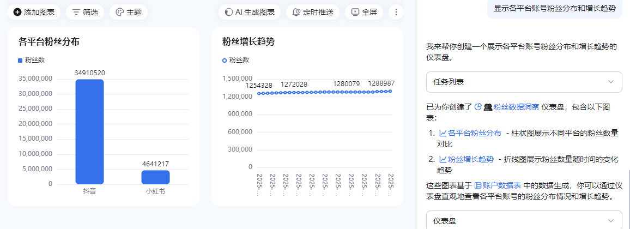The height and width of the screenshot is (229, 630).
Task: Click the user message 显示各平台账号粉丝分布和增长趋势
Action: pos(555,9)
